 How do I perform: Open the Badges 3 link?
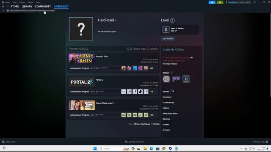[x=167, y=73]
